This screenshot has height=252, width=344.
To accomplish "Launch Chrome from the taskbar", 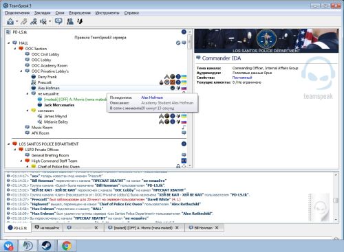I will tap(67, 246).
